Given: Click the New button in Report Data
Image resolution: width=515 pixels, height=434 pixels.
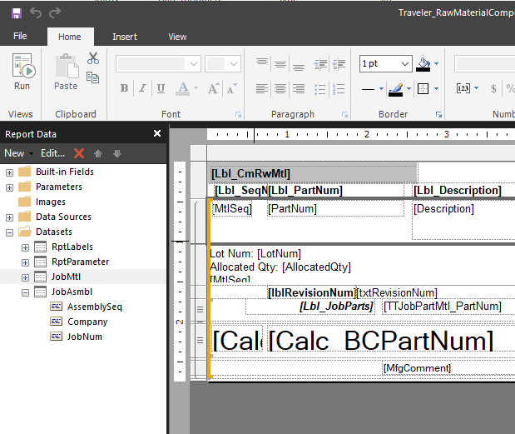Looking at the screenshot, I should [x=15, y=153].
